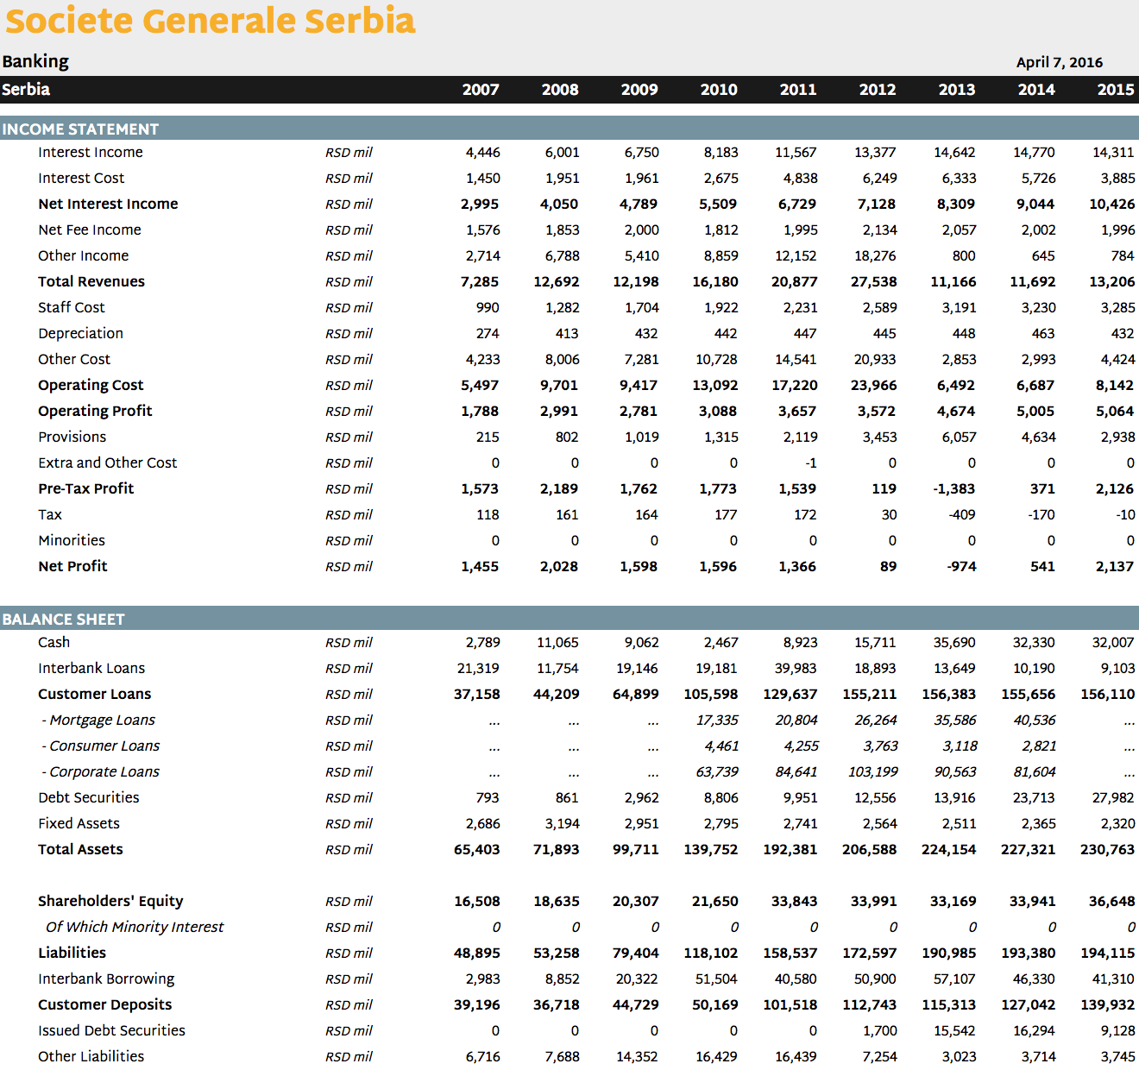Screen dimensions: 1139x1070
Task: Click Corporate Loans 2012 value 103,199
Action: pyautogui.click(x=873, y=772)
